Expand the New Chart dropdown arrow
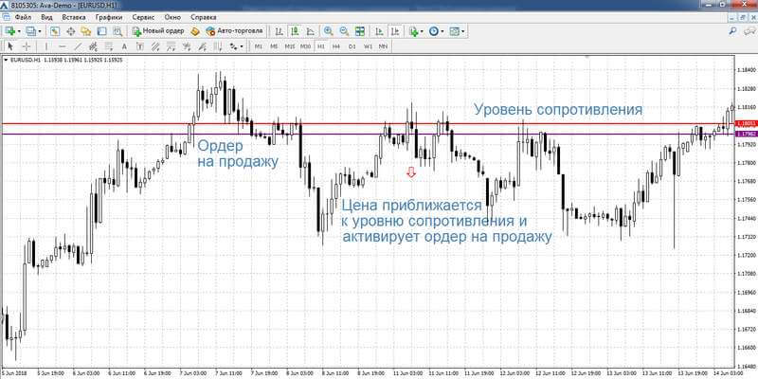 [18, 32]
